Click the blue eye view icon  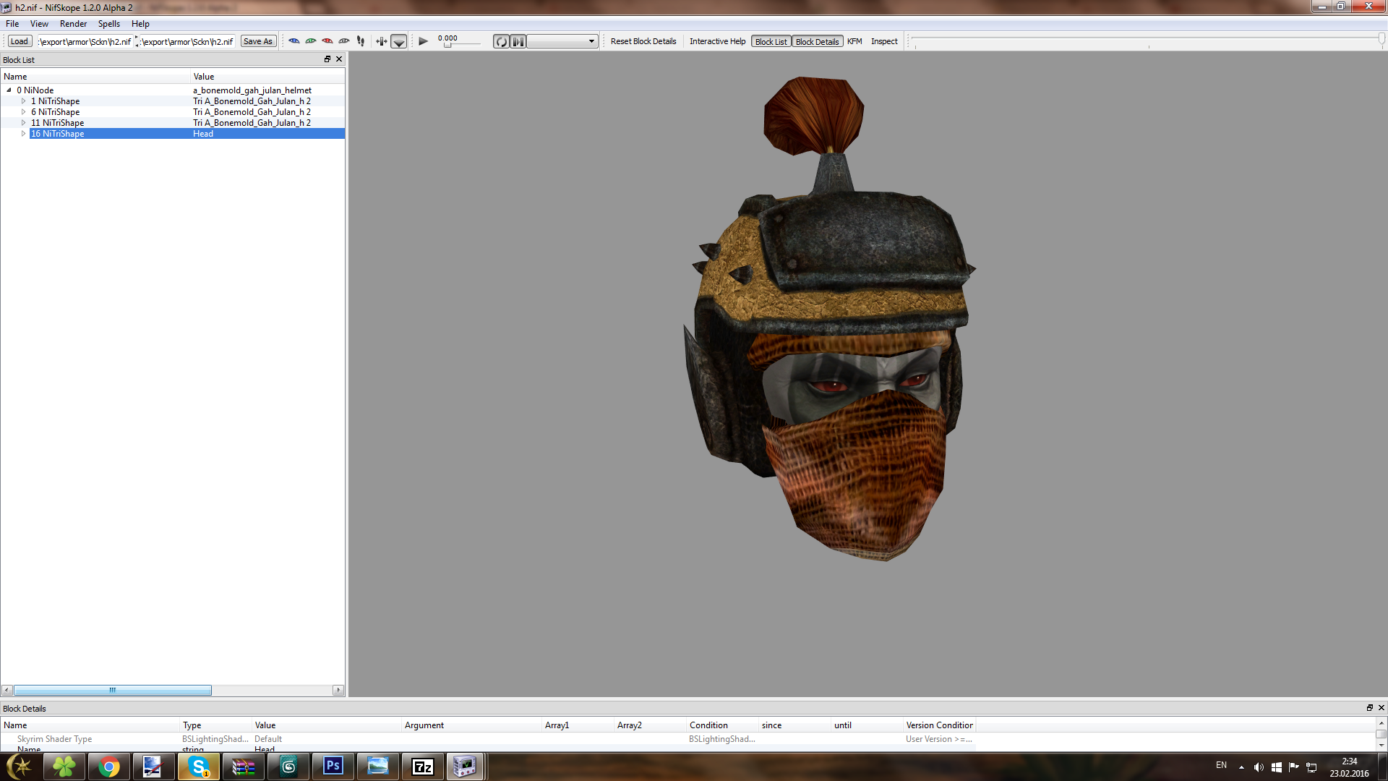(294, 41)
